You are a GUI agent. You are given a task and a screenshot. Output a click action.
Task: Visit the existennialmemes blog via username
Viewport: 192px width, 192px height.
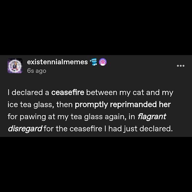[x=58, y=62]
